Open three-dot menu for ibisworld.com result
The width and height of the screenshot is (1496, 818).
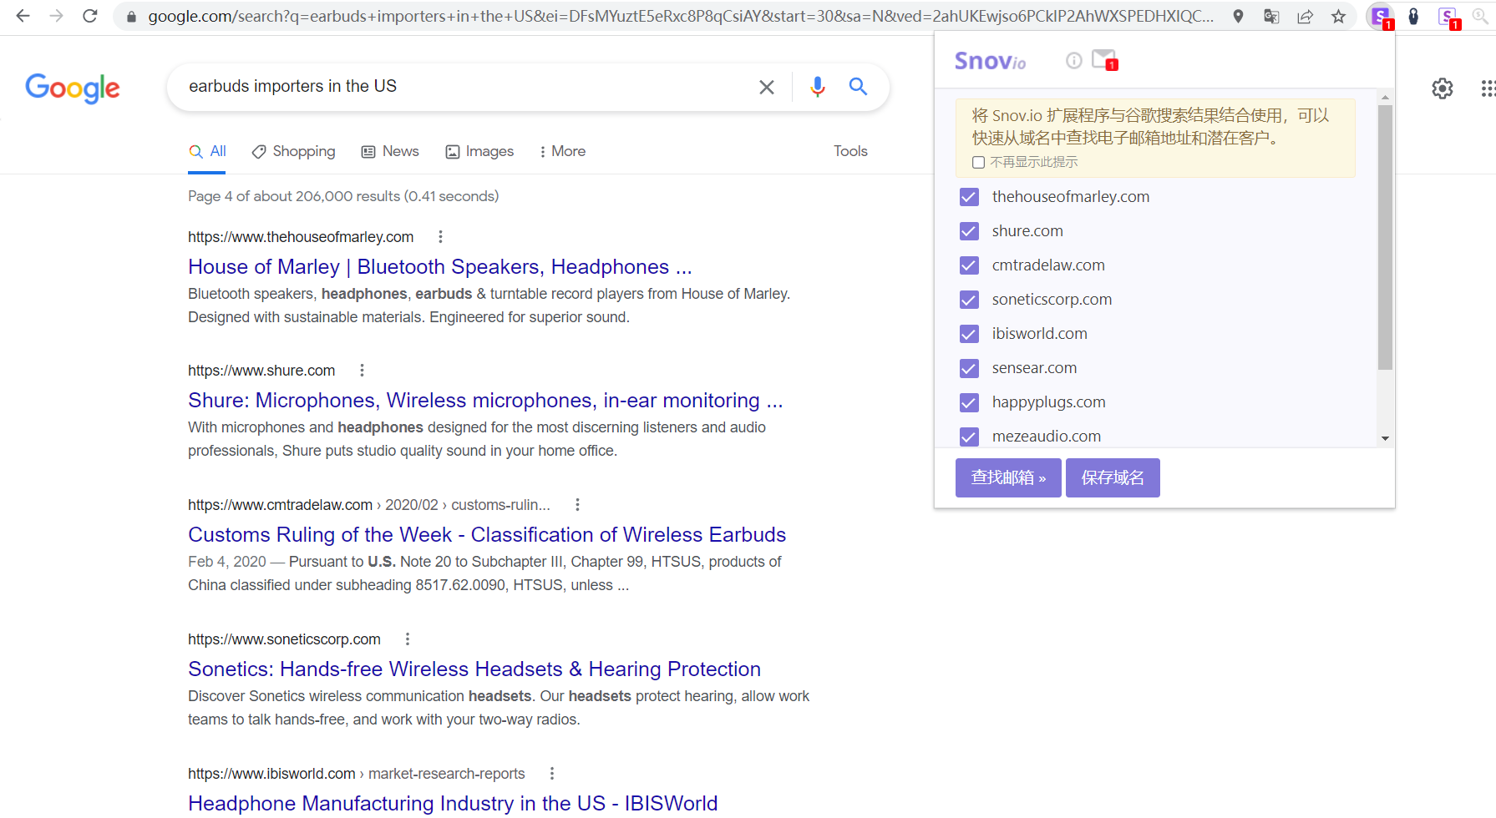click(552, 773)
